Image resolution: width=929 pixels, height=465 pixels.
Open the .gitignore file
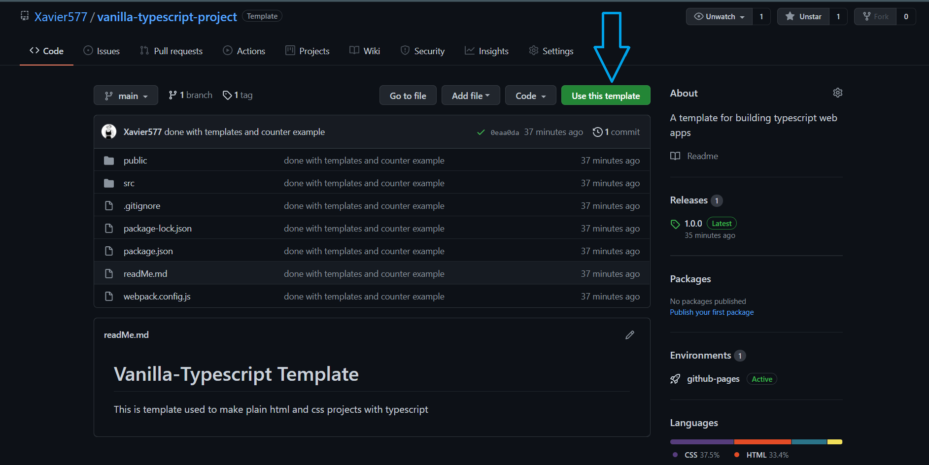pos(142,206)
